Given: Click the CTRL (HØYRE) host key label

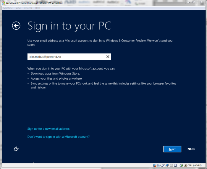Looking at the screenshot, I should pyautogui.click(x=195, y=165).
